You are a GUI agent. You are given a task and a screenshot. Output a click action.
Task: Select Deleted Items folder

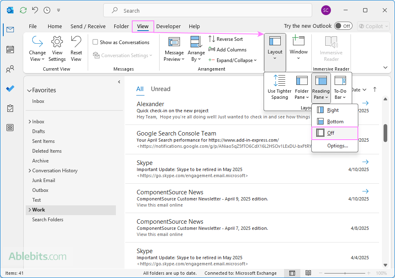47,151
